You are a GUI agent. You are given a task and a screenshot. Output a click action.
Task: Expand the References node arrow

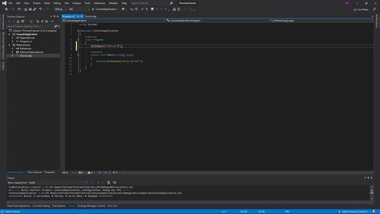(12, 49)
